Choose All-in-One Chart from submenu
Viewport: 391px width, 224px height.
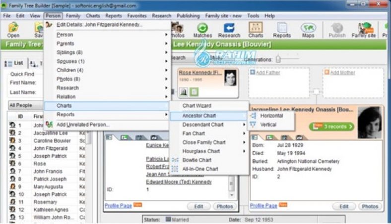pos(200,169)
